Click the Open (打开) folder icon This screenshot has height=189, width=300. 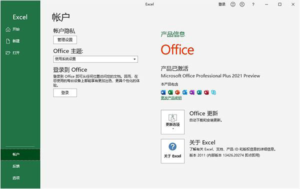[8, 53]
